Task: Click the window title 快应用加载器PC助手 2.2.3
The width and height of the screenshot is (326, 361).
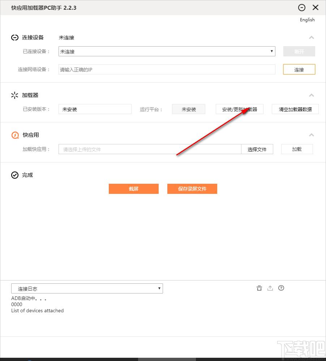Action: [x=44, y=8]
